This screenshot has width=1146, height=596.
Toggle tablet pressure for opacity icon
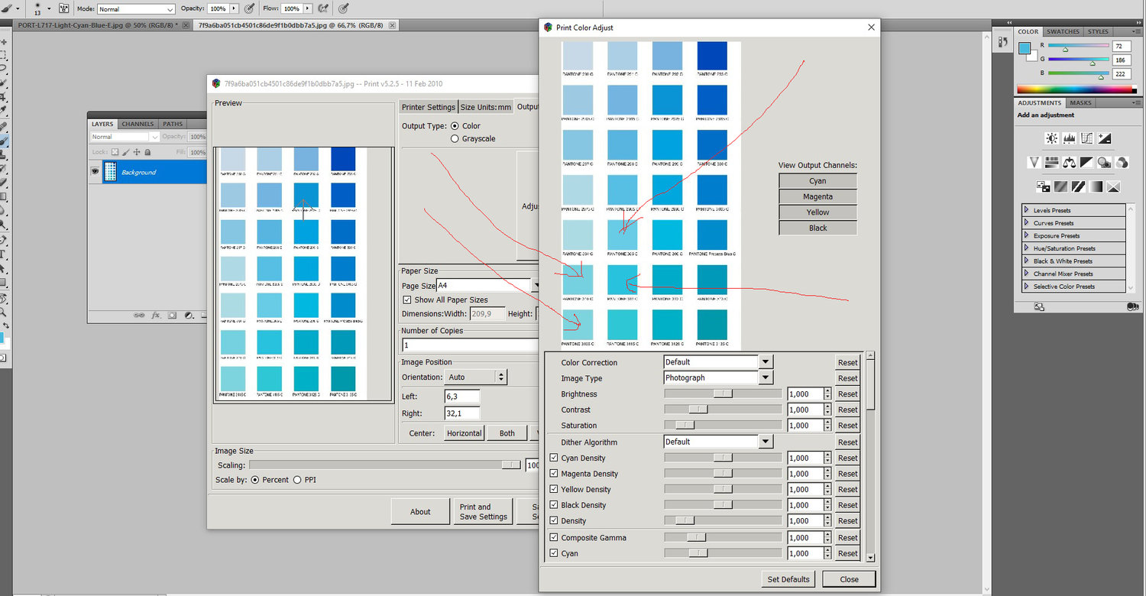click(x=249, y=8)
